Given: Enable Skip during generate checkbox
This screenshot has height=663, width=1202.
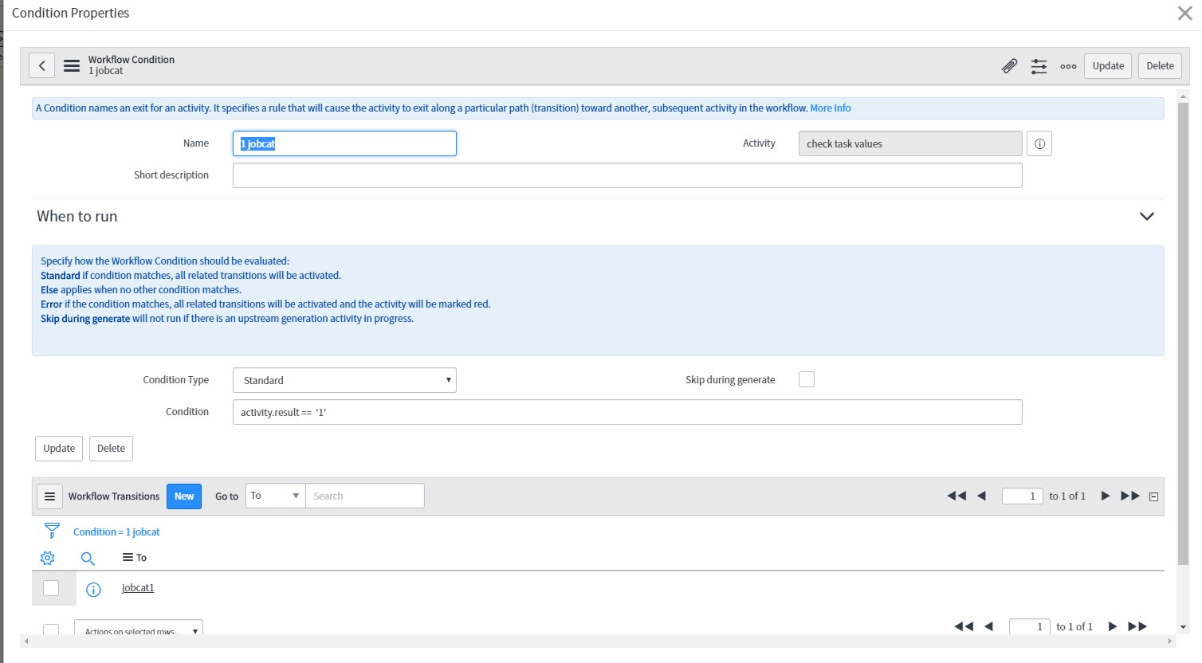Looking at the screenshot, I should click(x=807, y=379).
